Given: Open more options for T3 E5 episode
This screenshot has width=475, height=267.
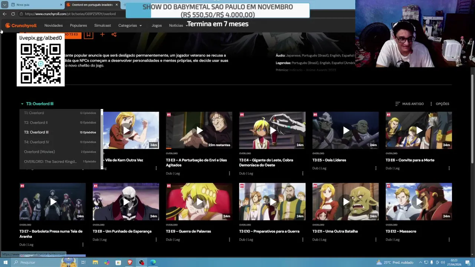Looking at the screenshot, I should (x=376, y=168).
